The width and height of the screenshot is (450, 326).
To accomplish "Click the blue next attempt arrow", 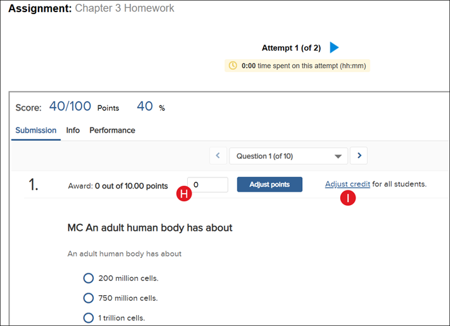I will tap(334, 48).
